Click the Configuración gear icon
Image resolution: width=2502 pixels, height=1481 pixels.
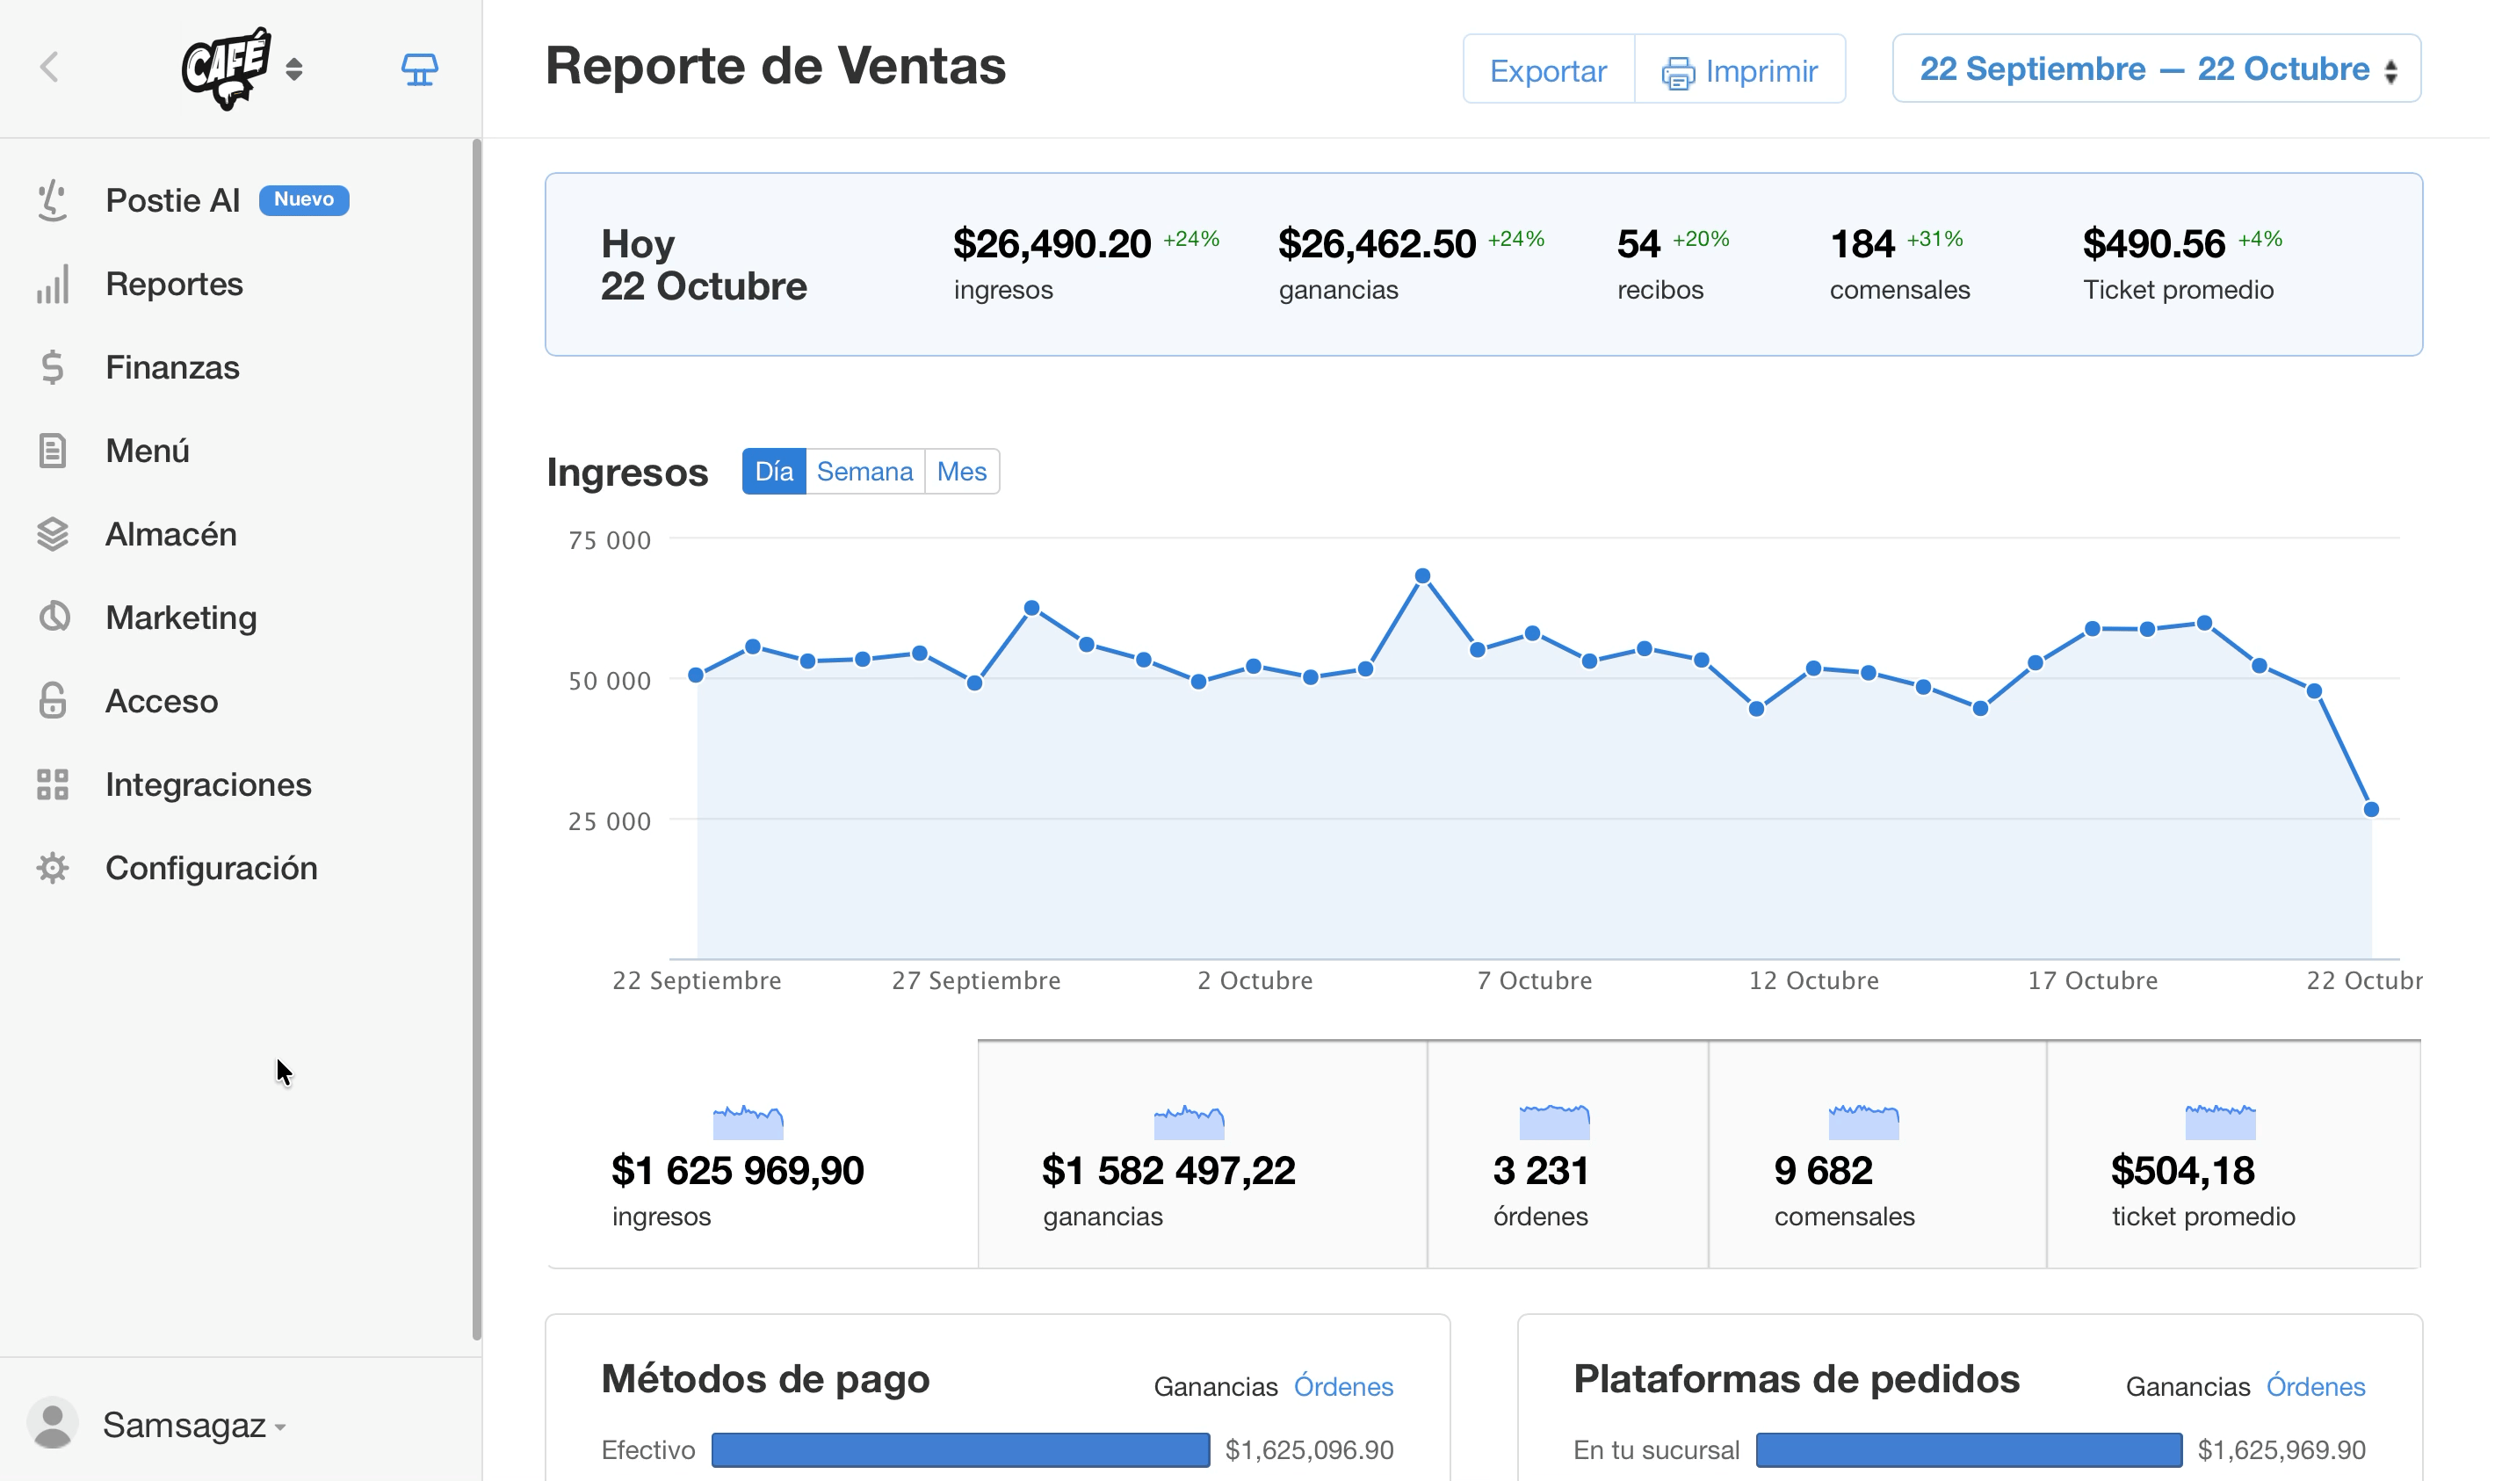[x=52, y=867]
